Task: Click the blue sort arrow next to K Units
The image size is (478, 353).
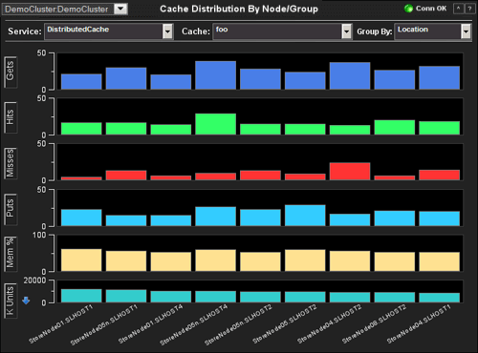Action: tap(26, 301)
